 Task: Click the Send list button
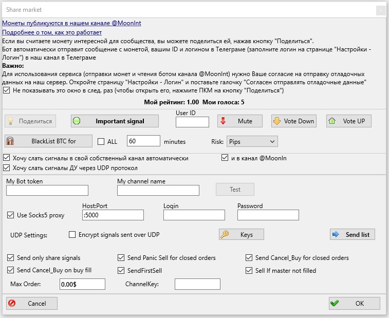point(352,234)
